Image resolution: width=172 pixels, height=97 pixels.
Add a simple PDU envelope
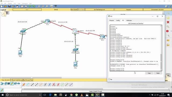tap(168, 40)
